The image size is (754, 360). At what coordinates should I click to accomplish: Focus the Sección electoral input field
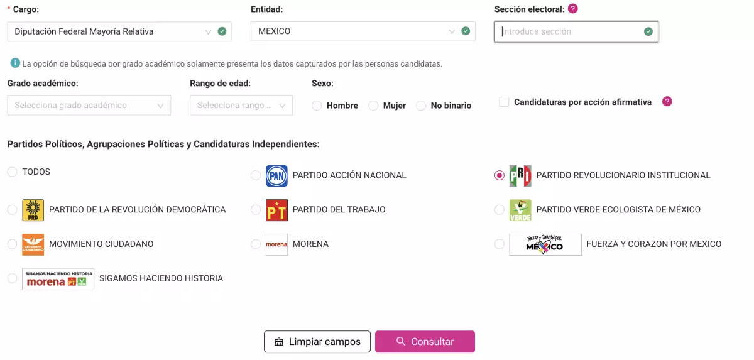569,31
